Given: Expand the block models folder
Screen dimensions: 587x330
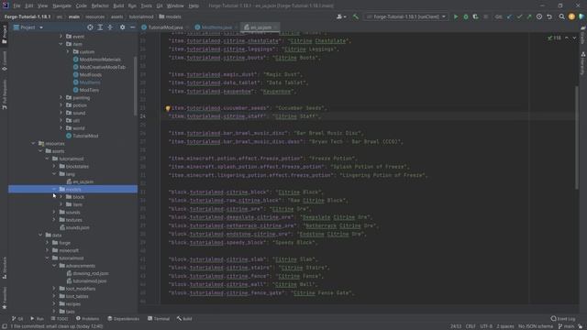Looking at the screenshot, I should pos(61,197).
